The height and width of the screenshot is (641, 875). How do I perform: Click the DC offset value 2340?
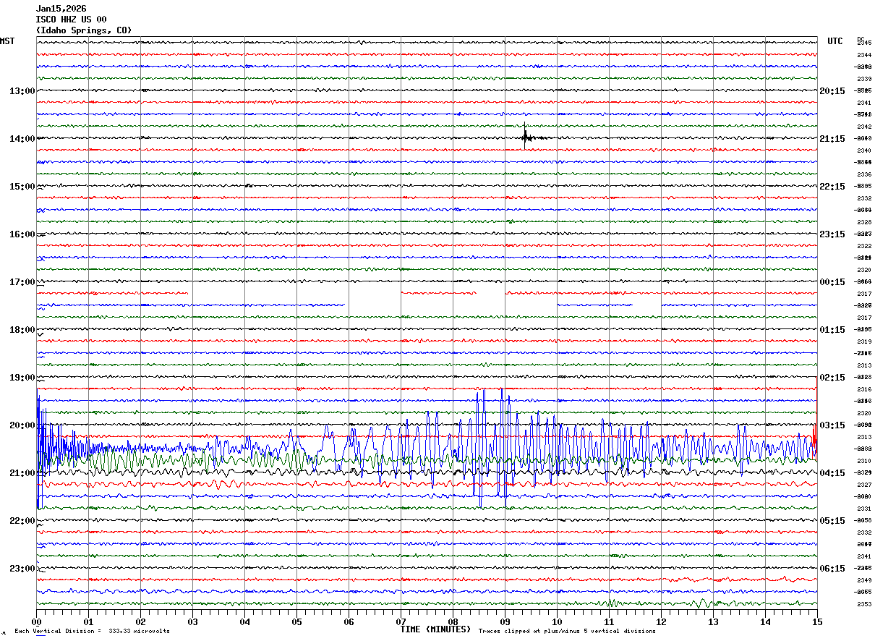click(x=863, y=150)
